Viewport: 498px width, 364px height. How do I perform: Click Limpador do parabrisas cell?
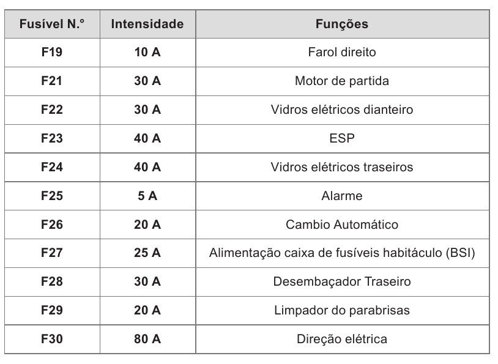pyautogui.click(x=343, y=311)
